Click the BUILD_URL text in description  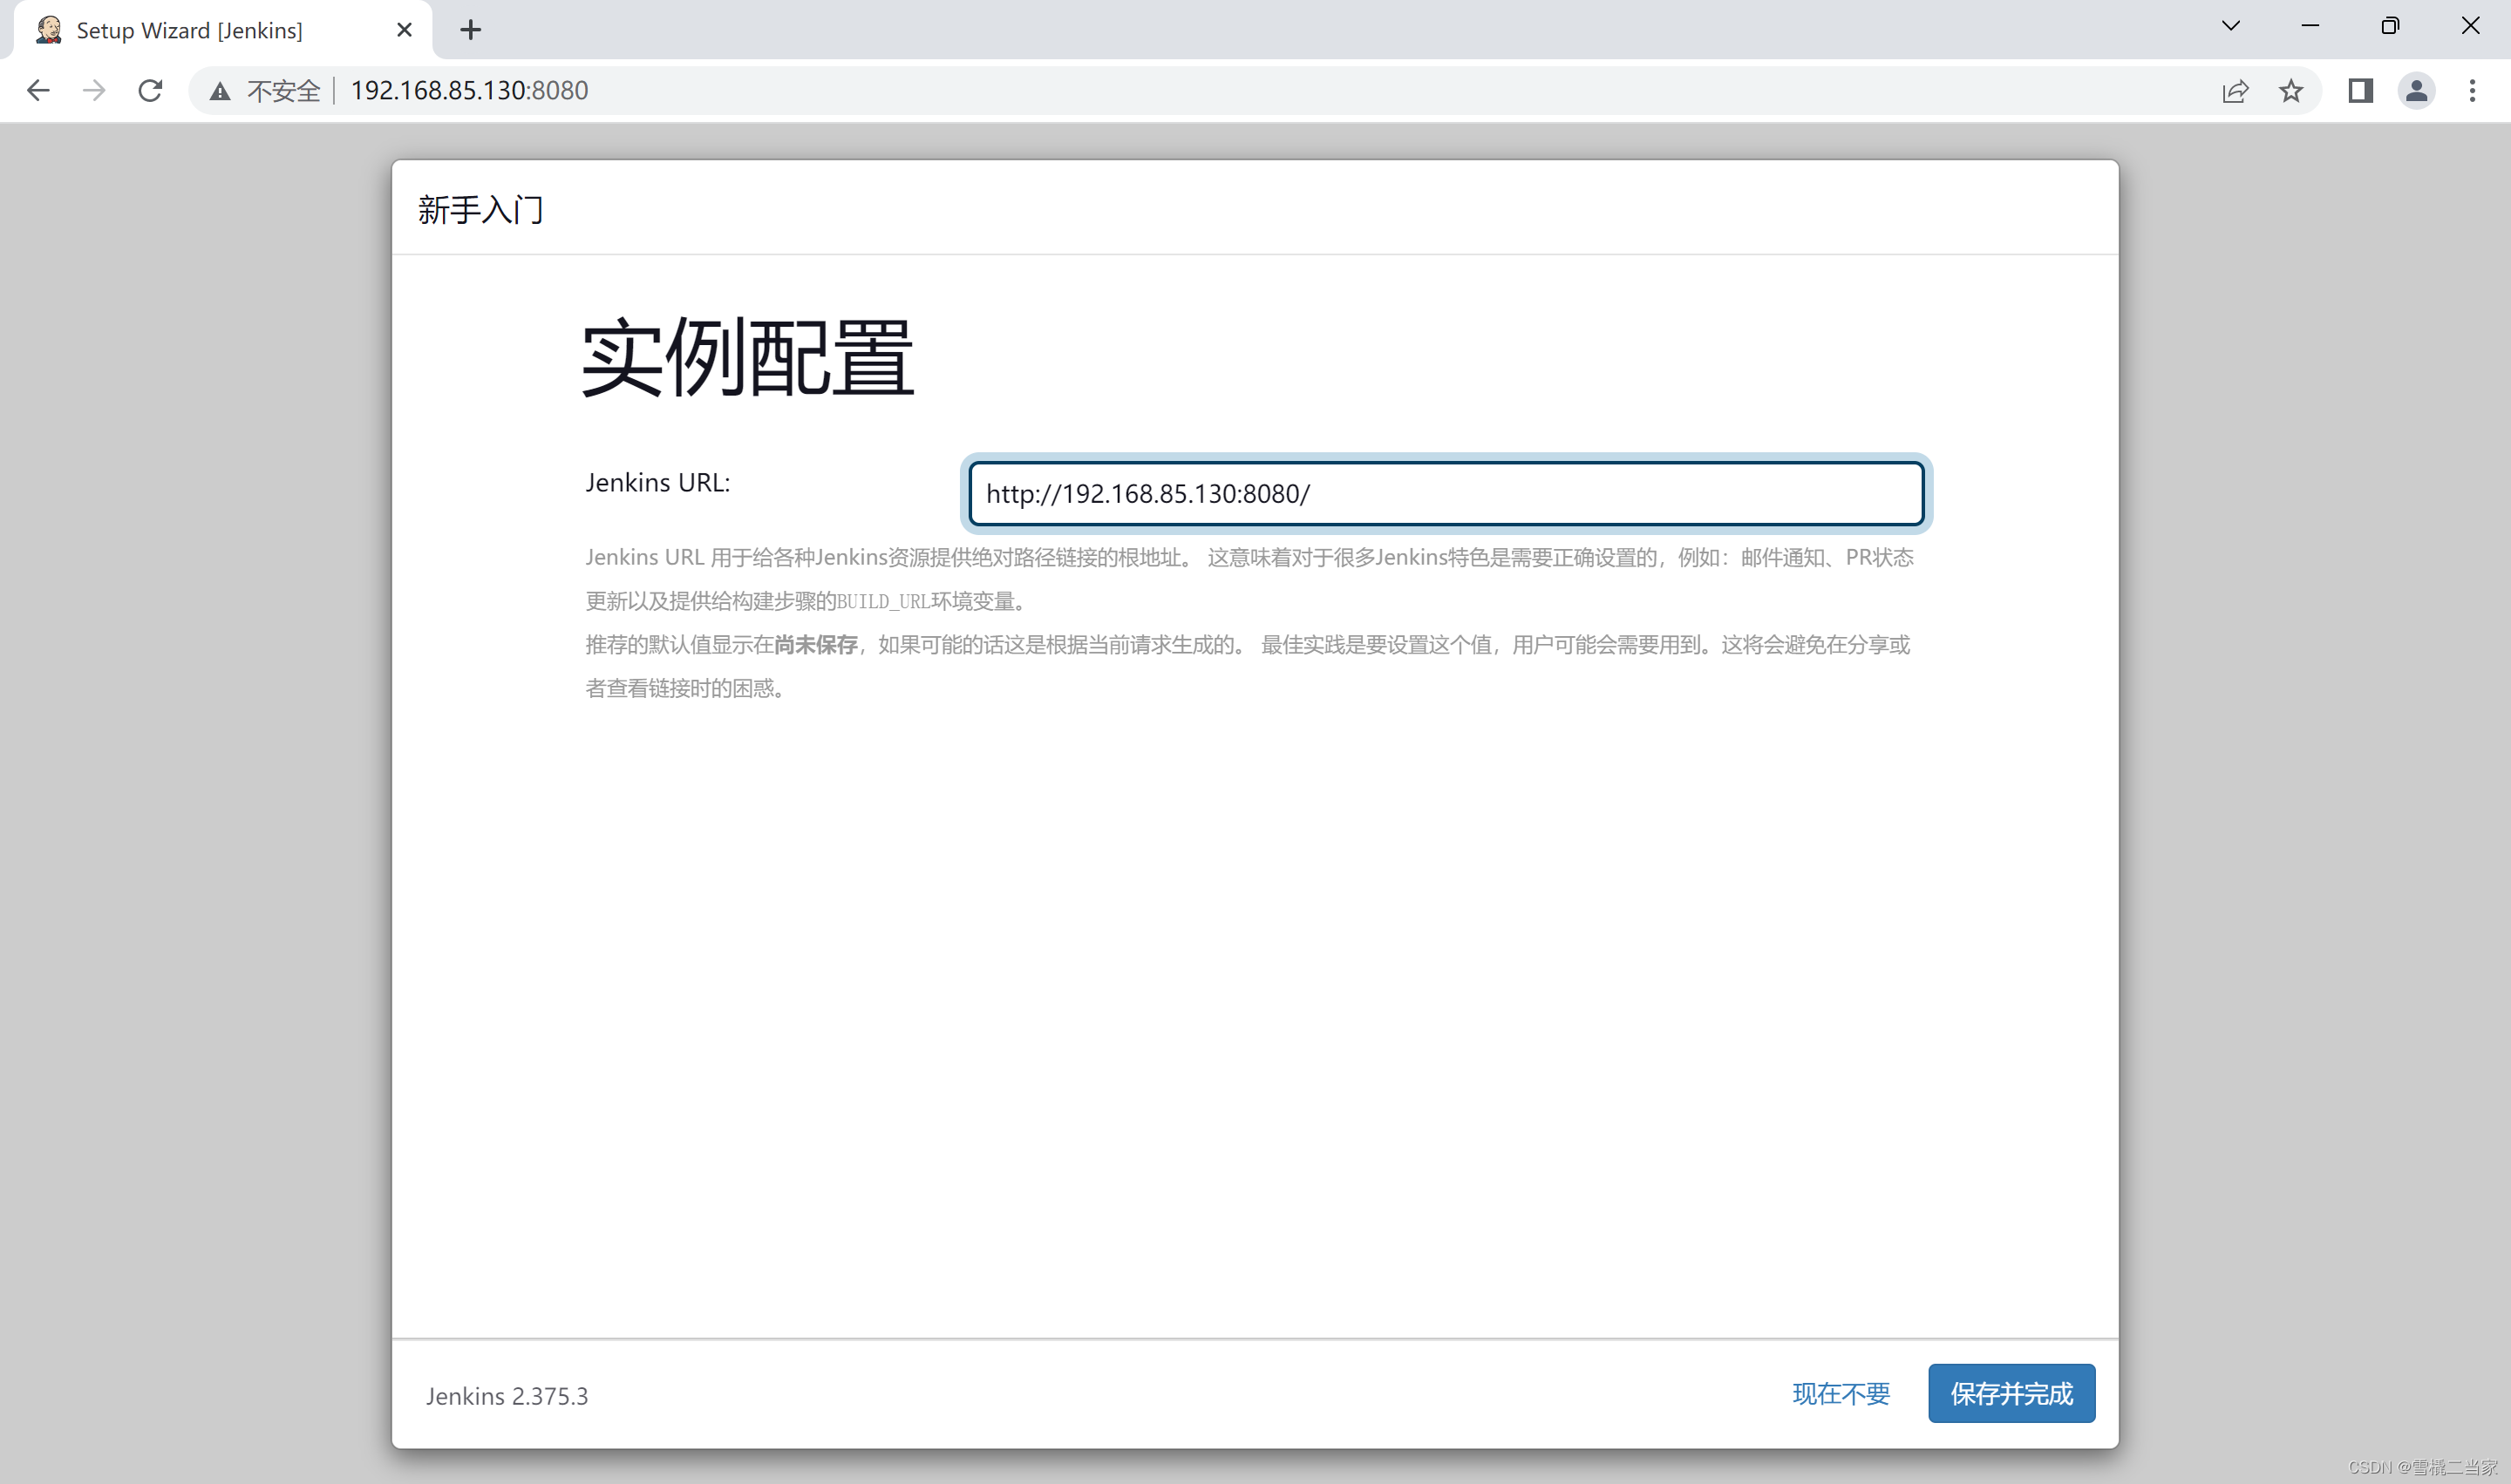coord(883,601)
